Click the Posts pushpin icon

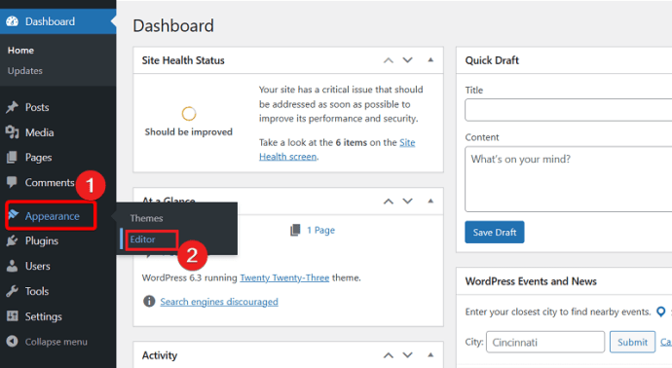coord(13,107)
